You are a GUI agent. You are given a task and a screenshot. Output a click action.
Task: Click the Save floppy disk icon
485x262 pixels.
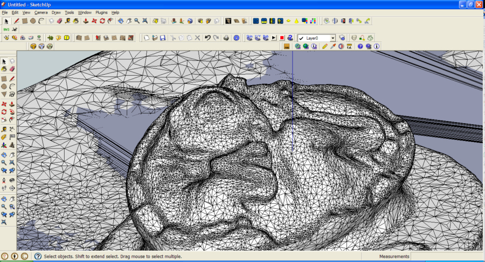click(163, 38)
